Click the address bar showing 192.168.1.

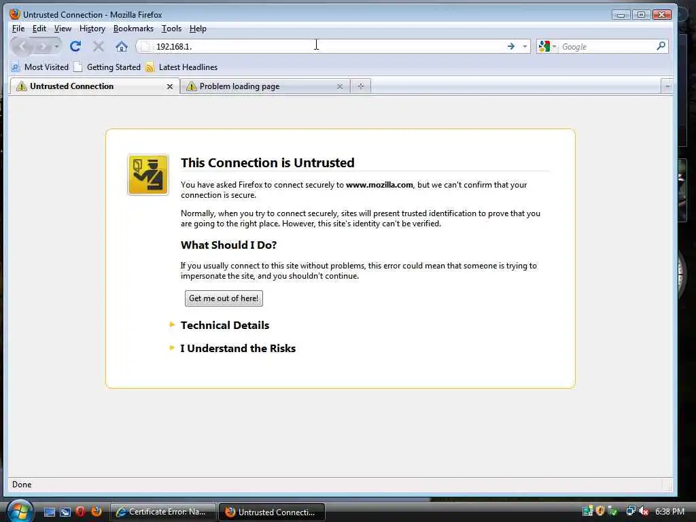pyautogui.click(x=328, y=46)
